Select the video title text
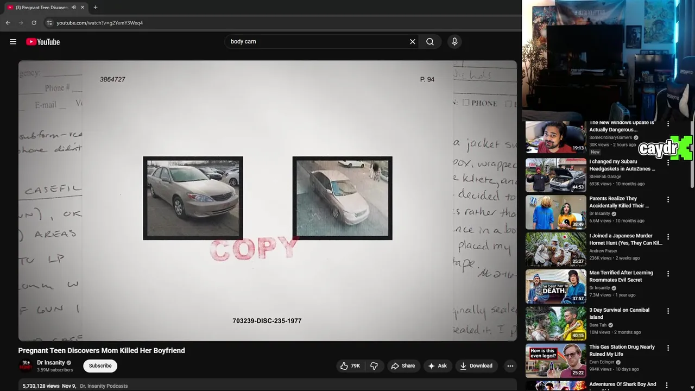The width and height of the screenshot is (695, 391). tap(102, 351)
